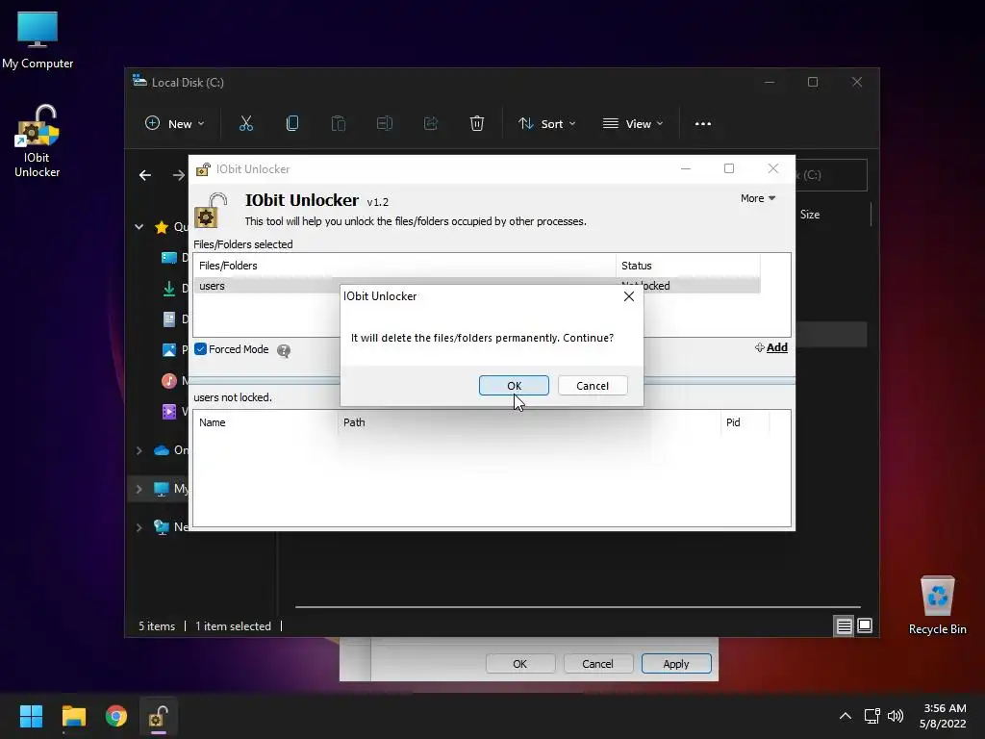This screenshot has height=739, width=985.
Task: Open the View dropdown in File Explorer
Action: pos(633,124)
